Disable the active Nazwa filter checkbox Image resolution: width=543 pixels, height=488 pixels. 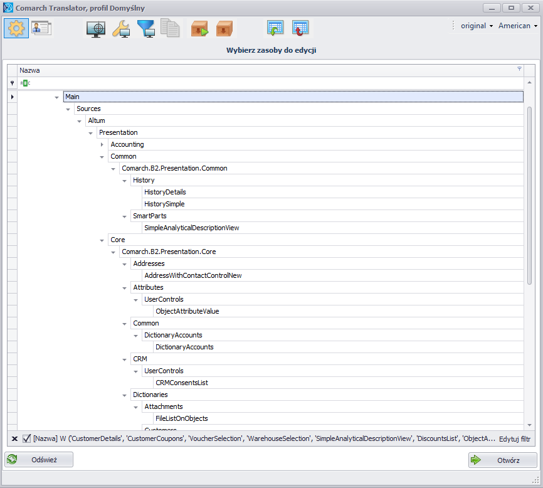point(27,438)
